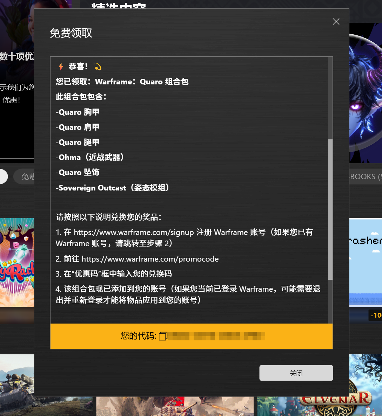Viewport: 382px width, 416px height.
Task: Click the 关闭 button
Action: point(296,373)
